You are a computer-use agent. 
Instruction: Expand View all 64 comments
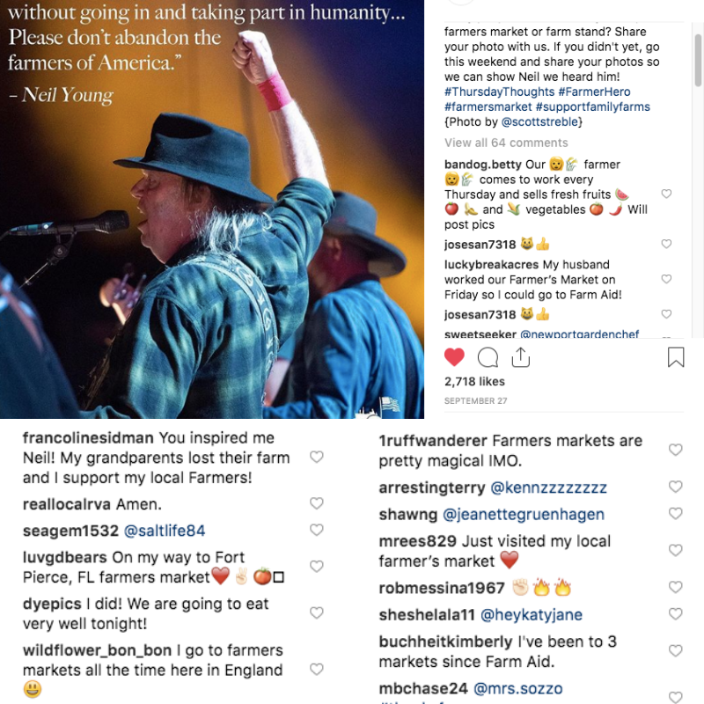tap(506, 143)
